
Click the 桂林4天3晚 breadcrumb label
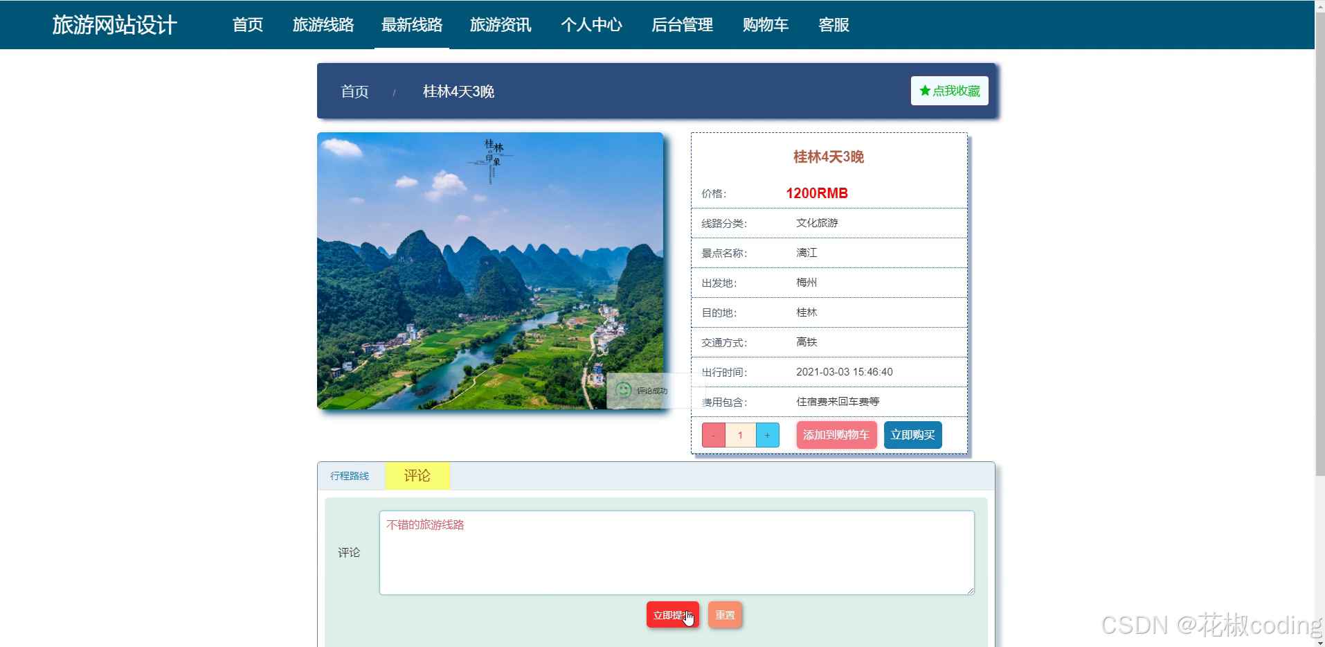click(458, 91)
